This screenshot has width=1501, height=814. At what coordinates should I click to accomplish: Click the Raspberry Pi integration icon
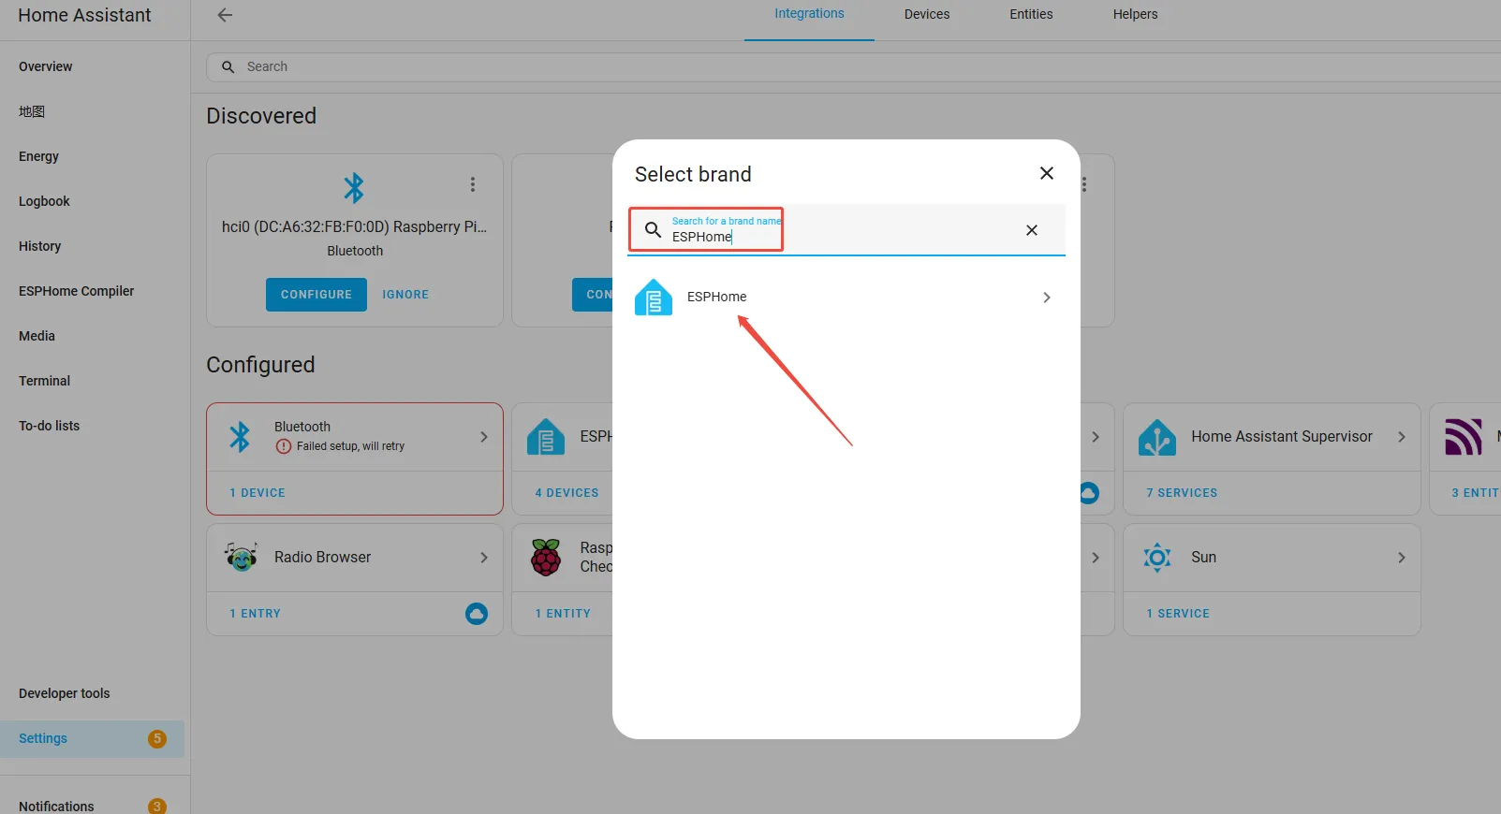[x=546, y=558]
